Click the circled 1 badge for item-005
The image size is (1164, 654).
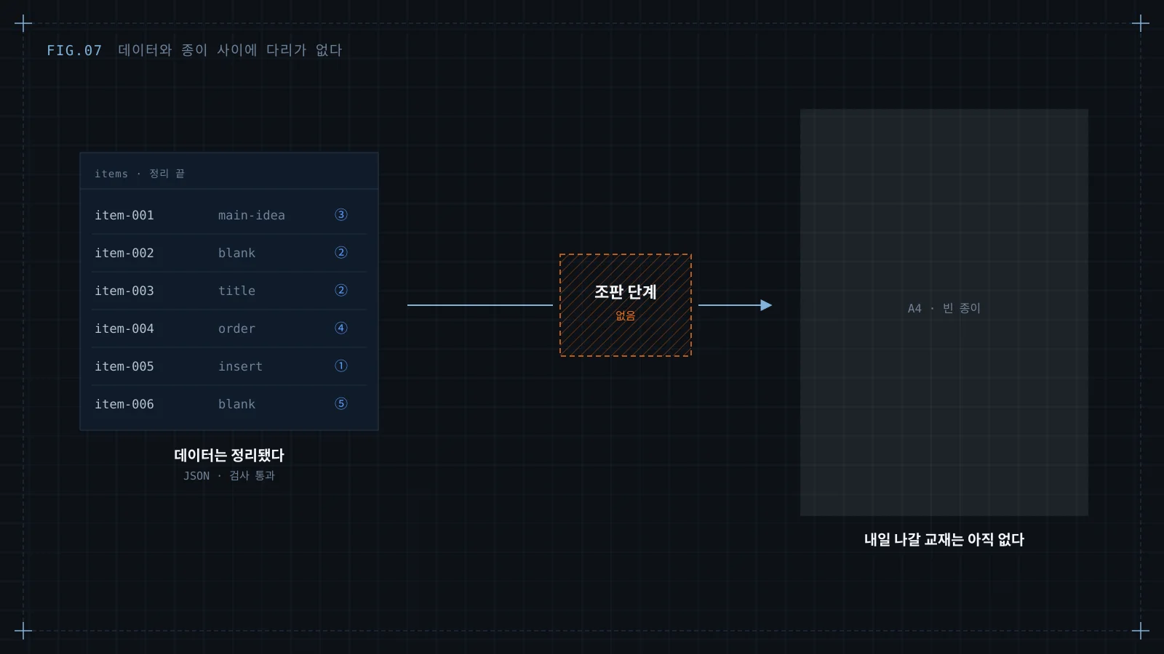(x=341, y=366)
